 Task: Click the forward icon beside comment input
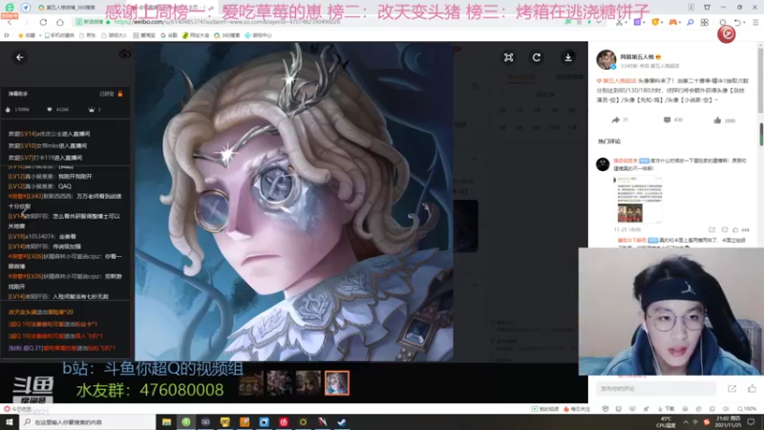coord(732,389)
